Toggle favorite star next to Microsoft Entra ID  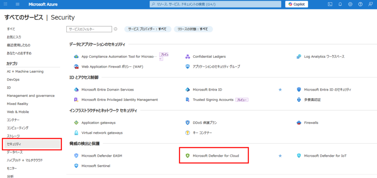(280, 90)
